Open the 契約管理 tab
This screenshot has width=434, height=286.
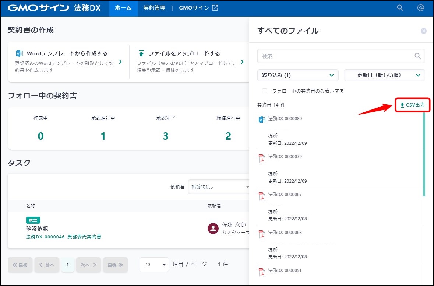154,8
